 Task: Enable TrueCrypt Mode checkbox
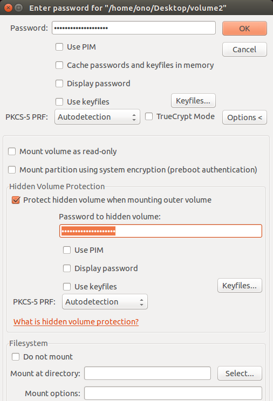[x=149, y=116]
